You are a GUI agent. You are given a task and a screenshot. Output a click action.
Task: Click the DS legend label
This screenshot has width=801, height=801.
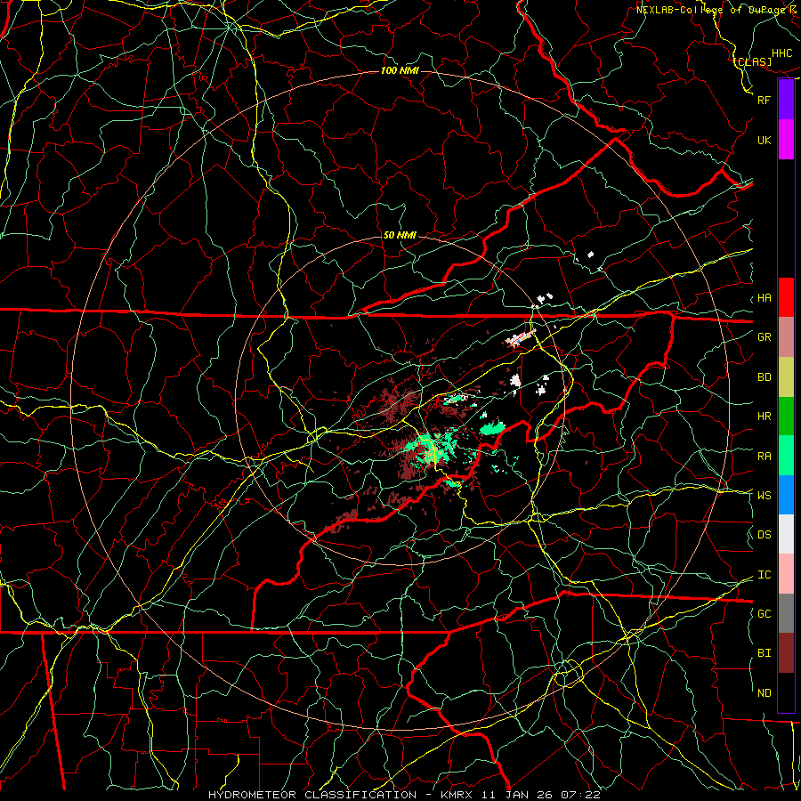(x=764, y=535)
